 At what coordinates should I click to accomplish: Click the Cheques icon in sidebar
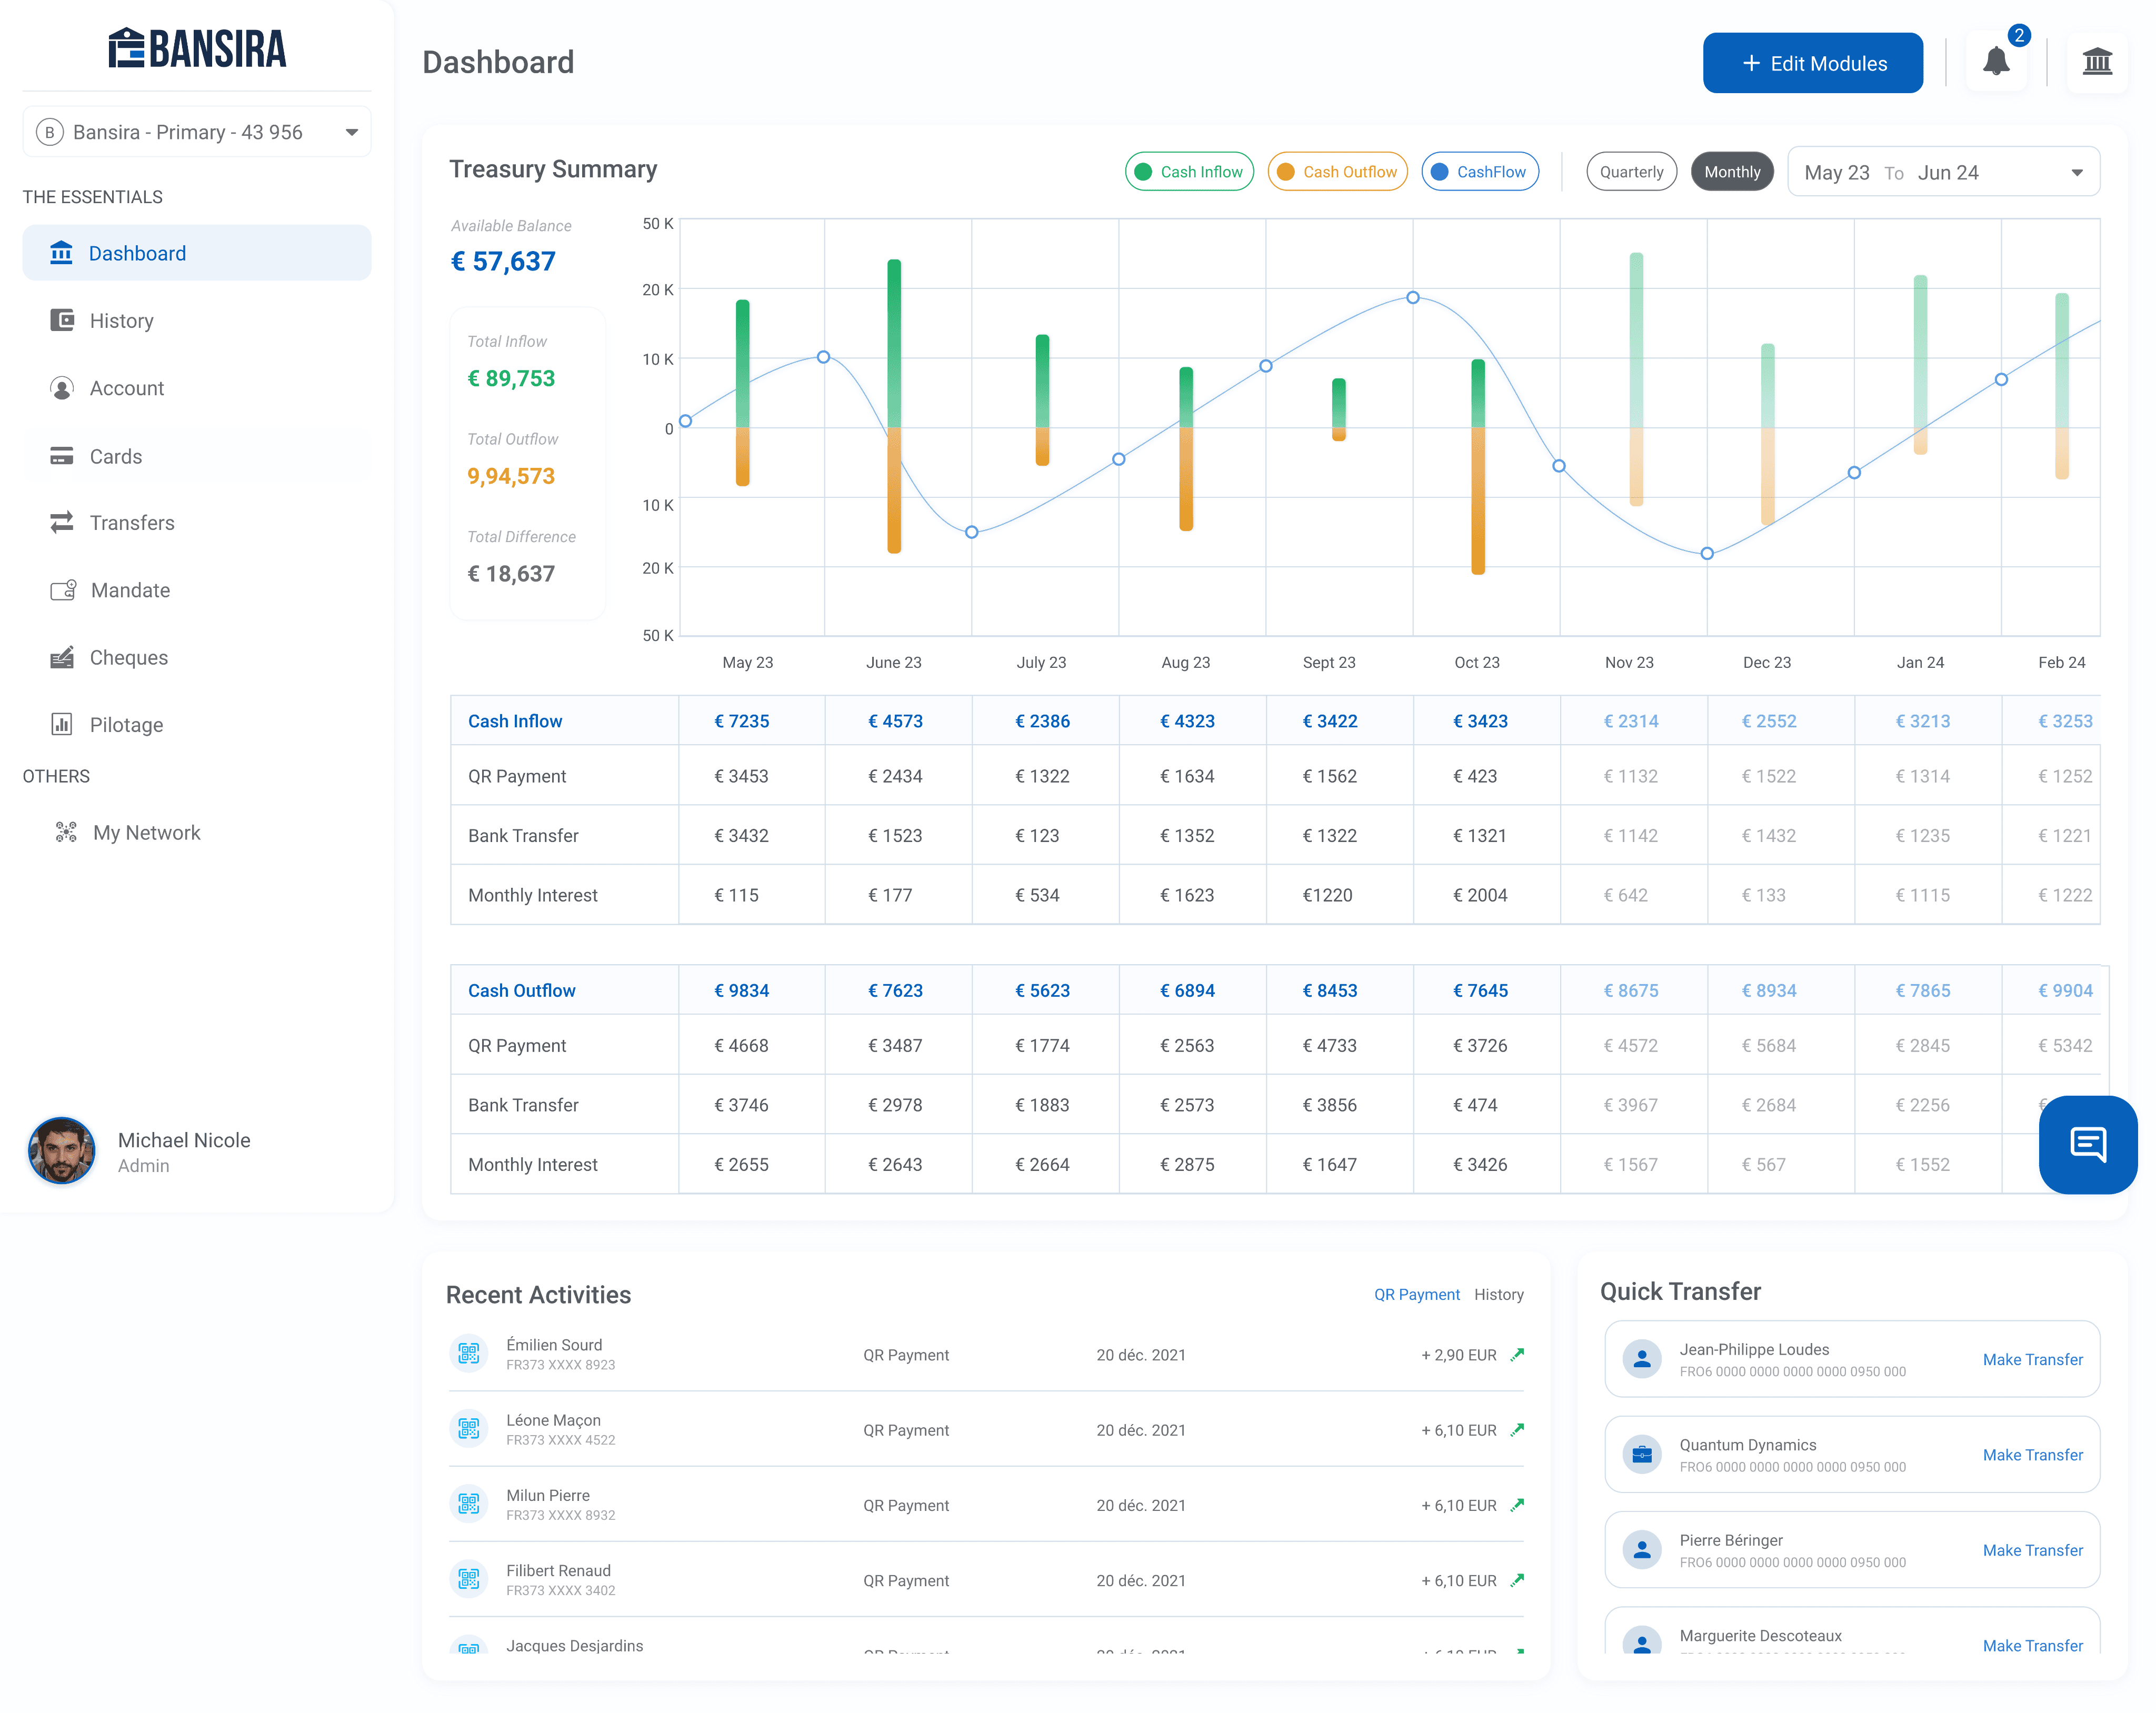(x=62, y=657)
